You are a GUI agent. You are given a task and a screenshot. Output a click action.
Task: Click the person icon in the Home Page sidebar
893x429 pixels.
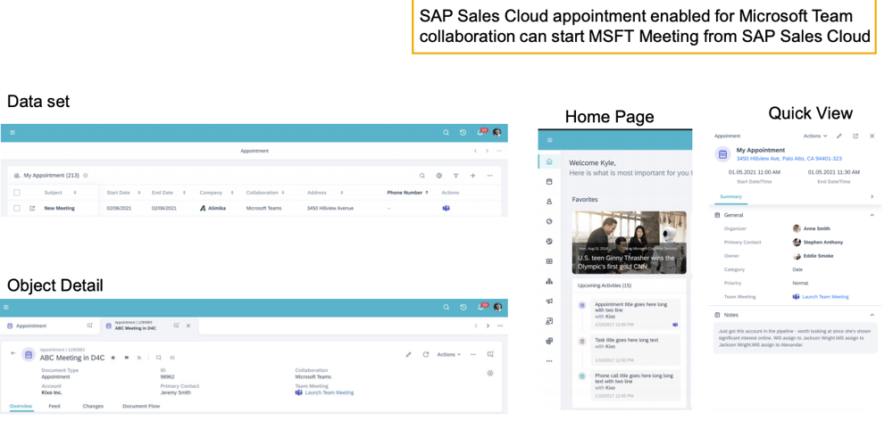pos(549,202)
